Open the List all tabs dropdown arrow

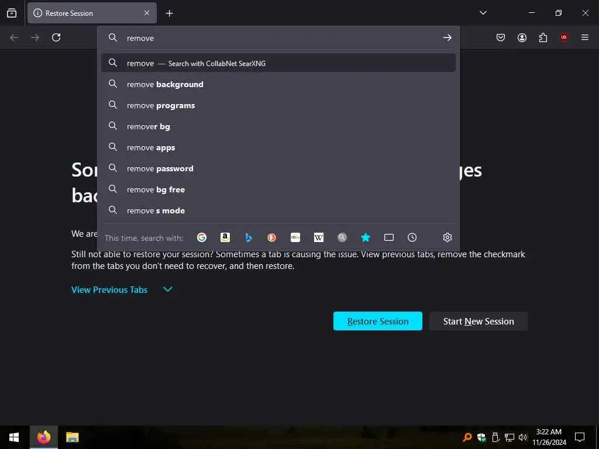click(x=483, y=13)
